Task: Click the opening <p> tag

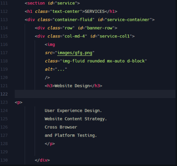Action: (19, 102)
